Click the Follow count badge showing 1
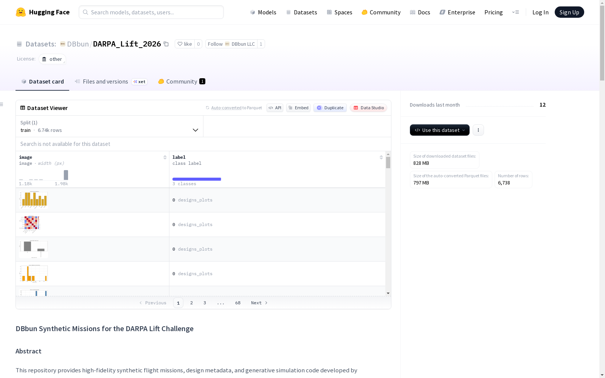The image size is (605, 378). [261, 44]
